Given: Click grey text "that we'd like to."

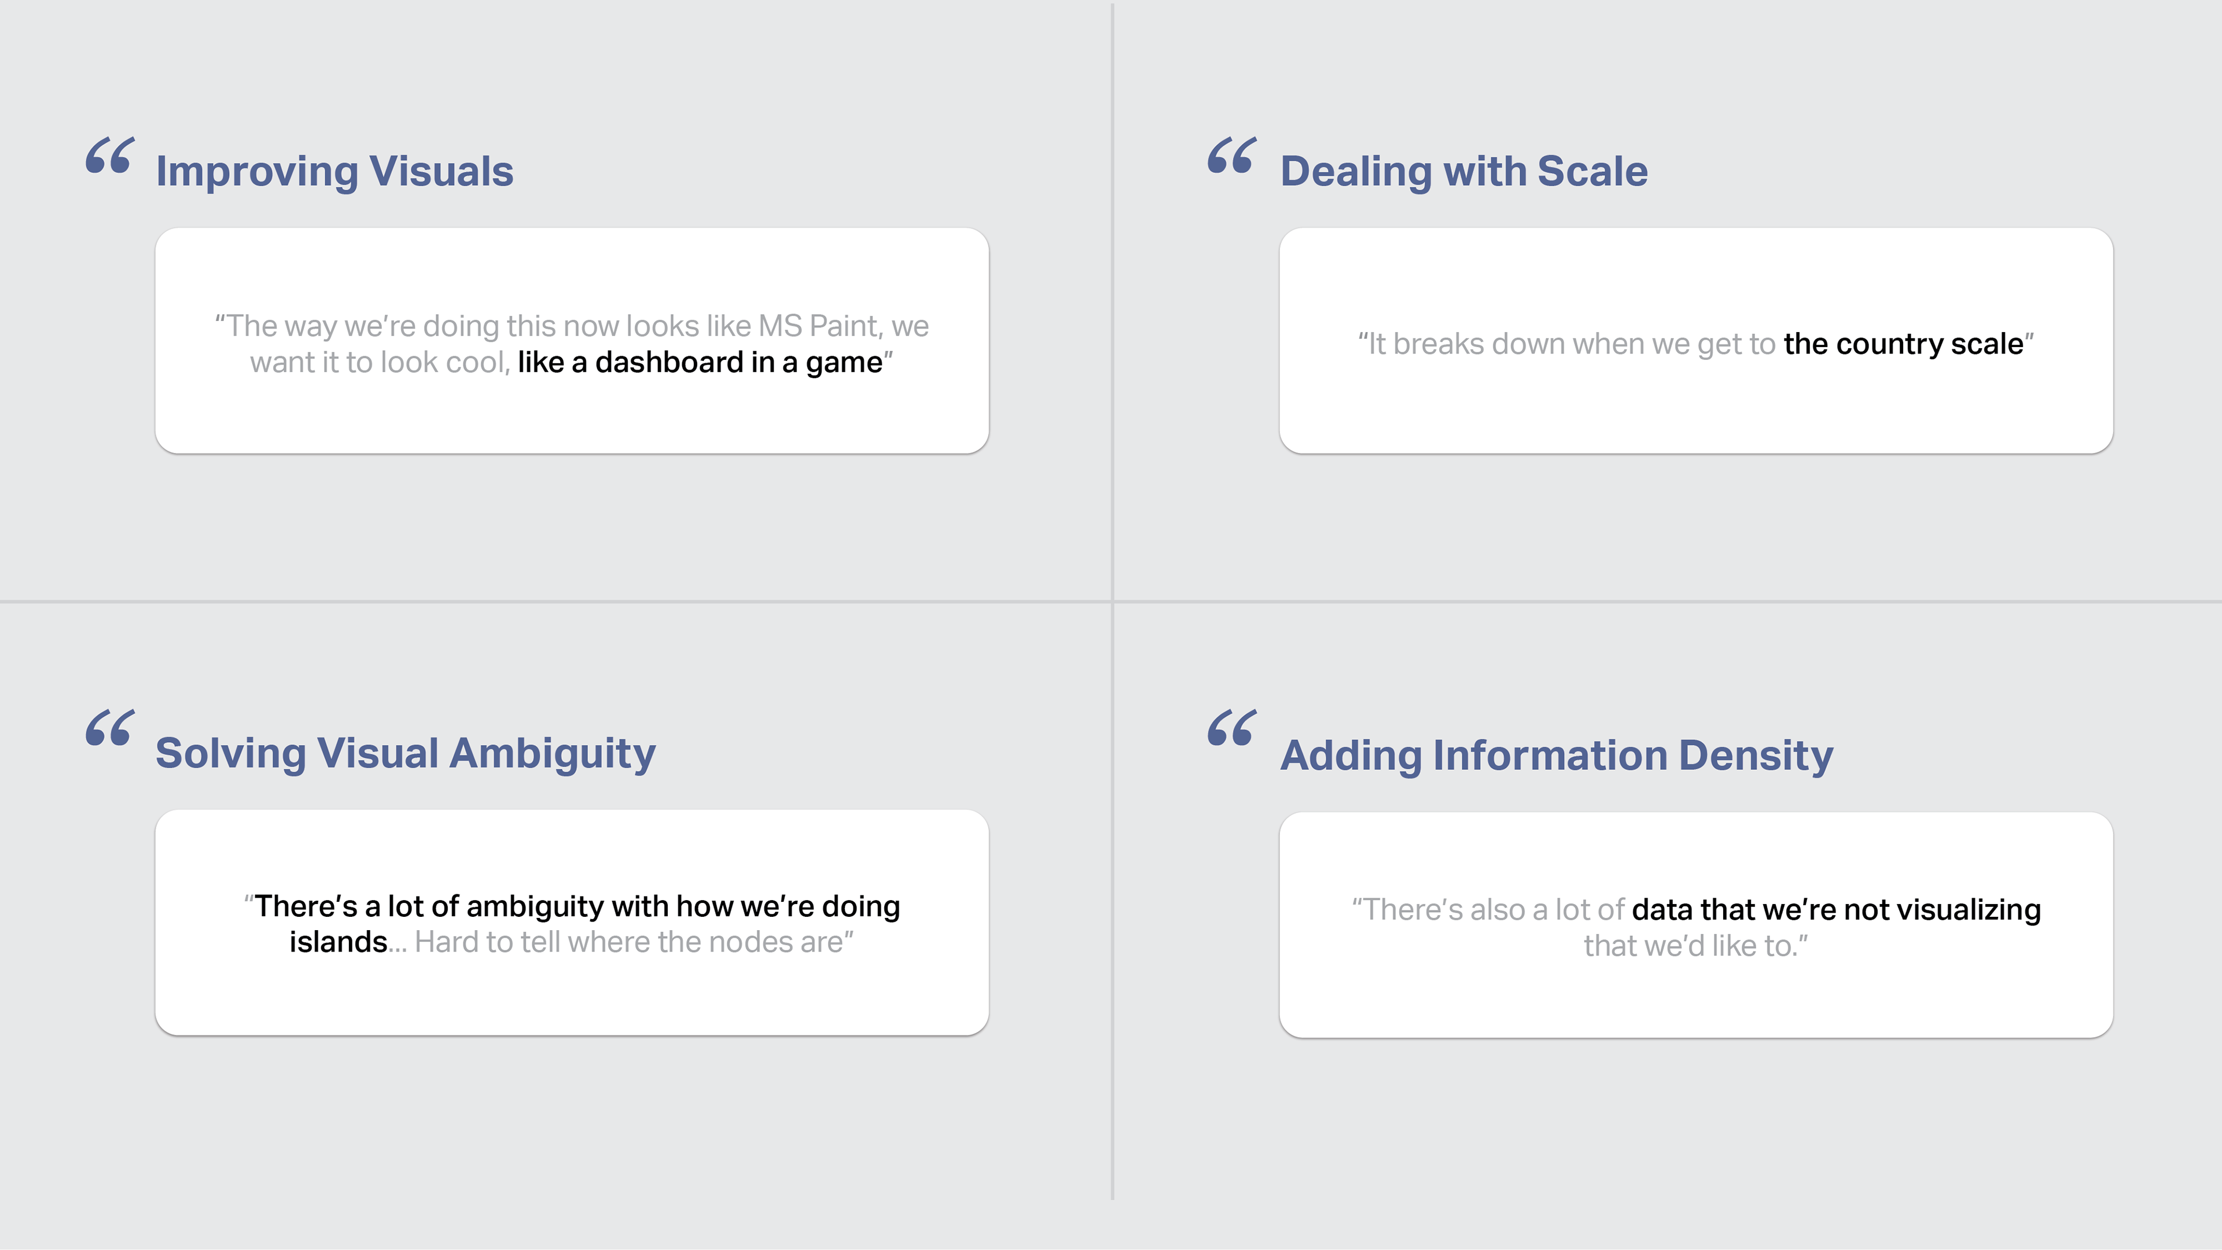Looking at the screenshot, I should tap(1695, 946).
